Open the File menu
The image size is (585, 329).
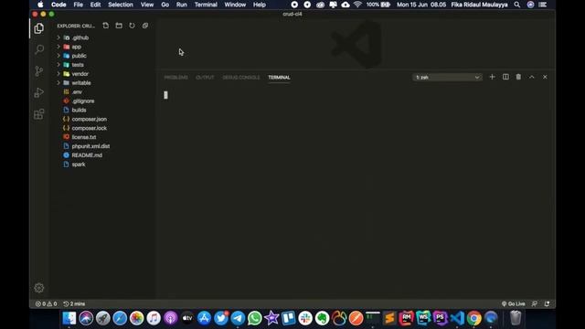pyautogui.click(x=79, y=5)
